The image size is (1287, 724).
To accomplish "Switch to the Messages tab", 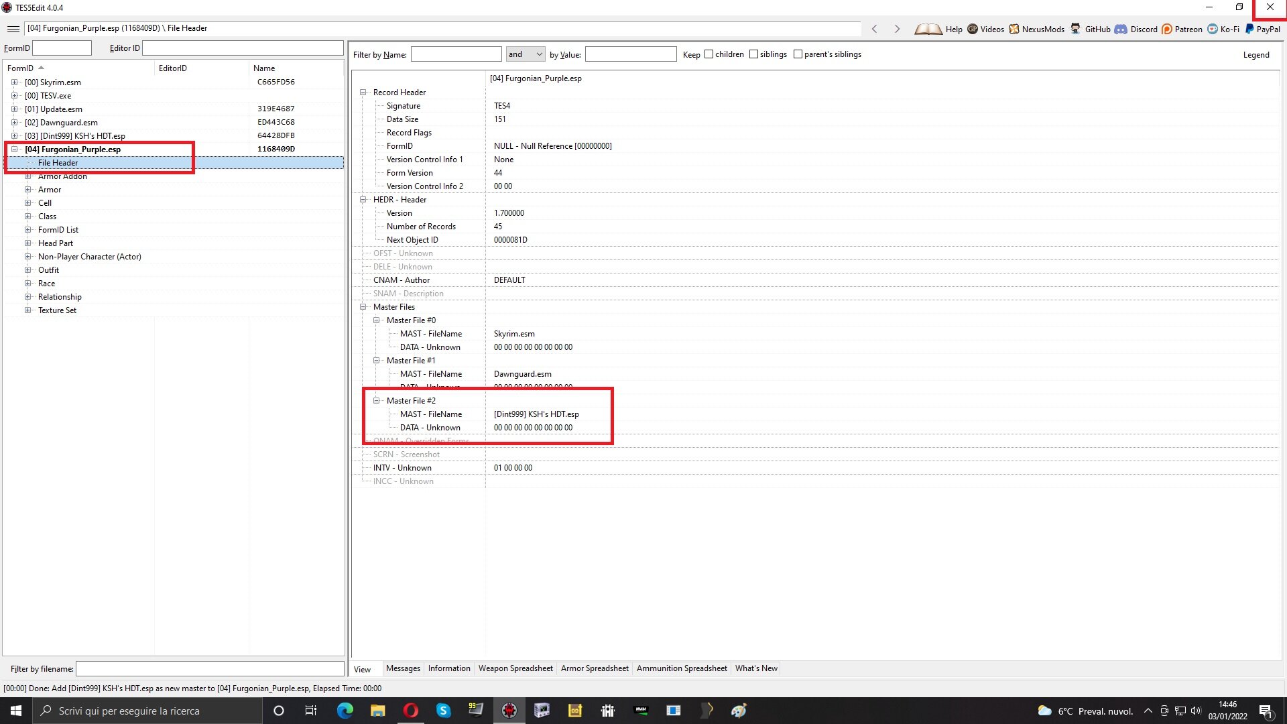I will coord(403,668).
